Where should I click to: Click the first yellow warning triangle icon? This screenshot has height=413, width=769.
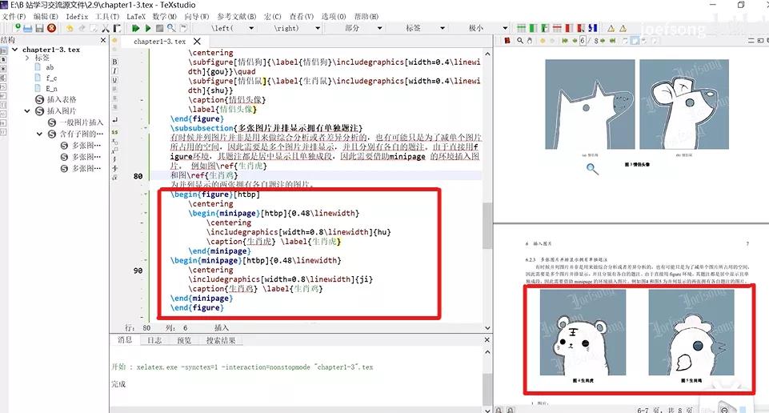click(611, 29)
